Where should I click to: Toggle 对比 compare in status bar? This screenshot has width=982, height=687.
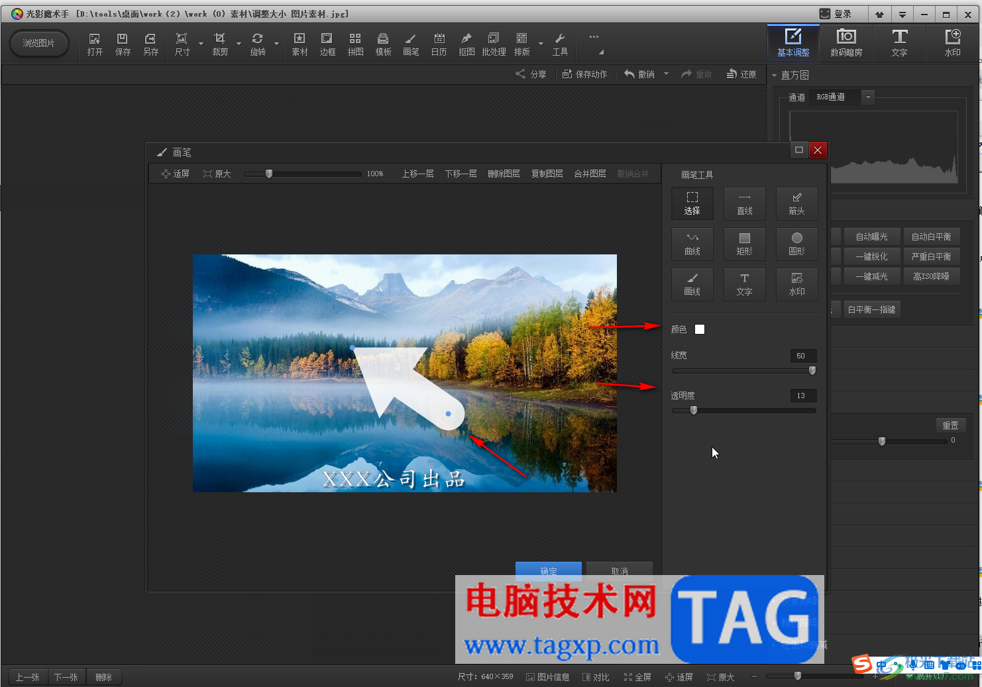[596, 677]
